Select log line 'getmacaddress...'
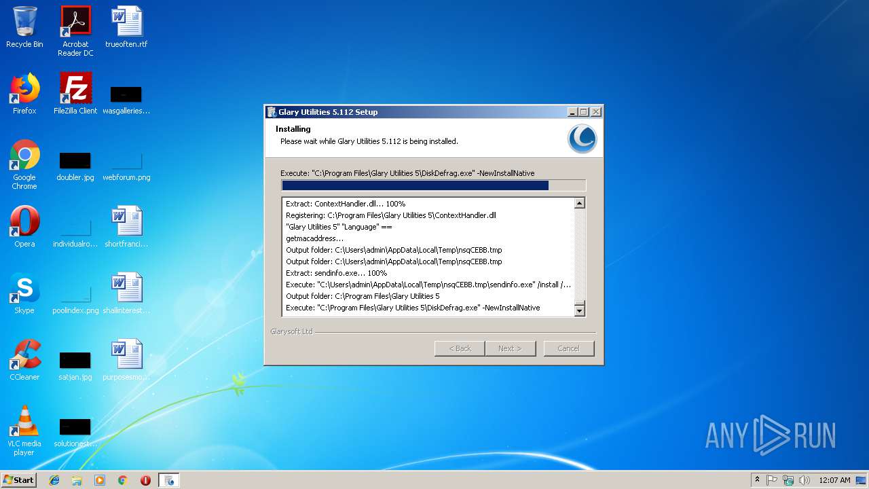Image resolution: width=869 pixels, height=489 pixels. (315, 238)
